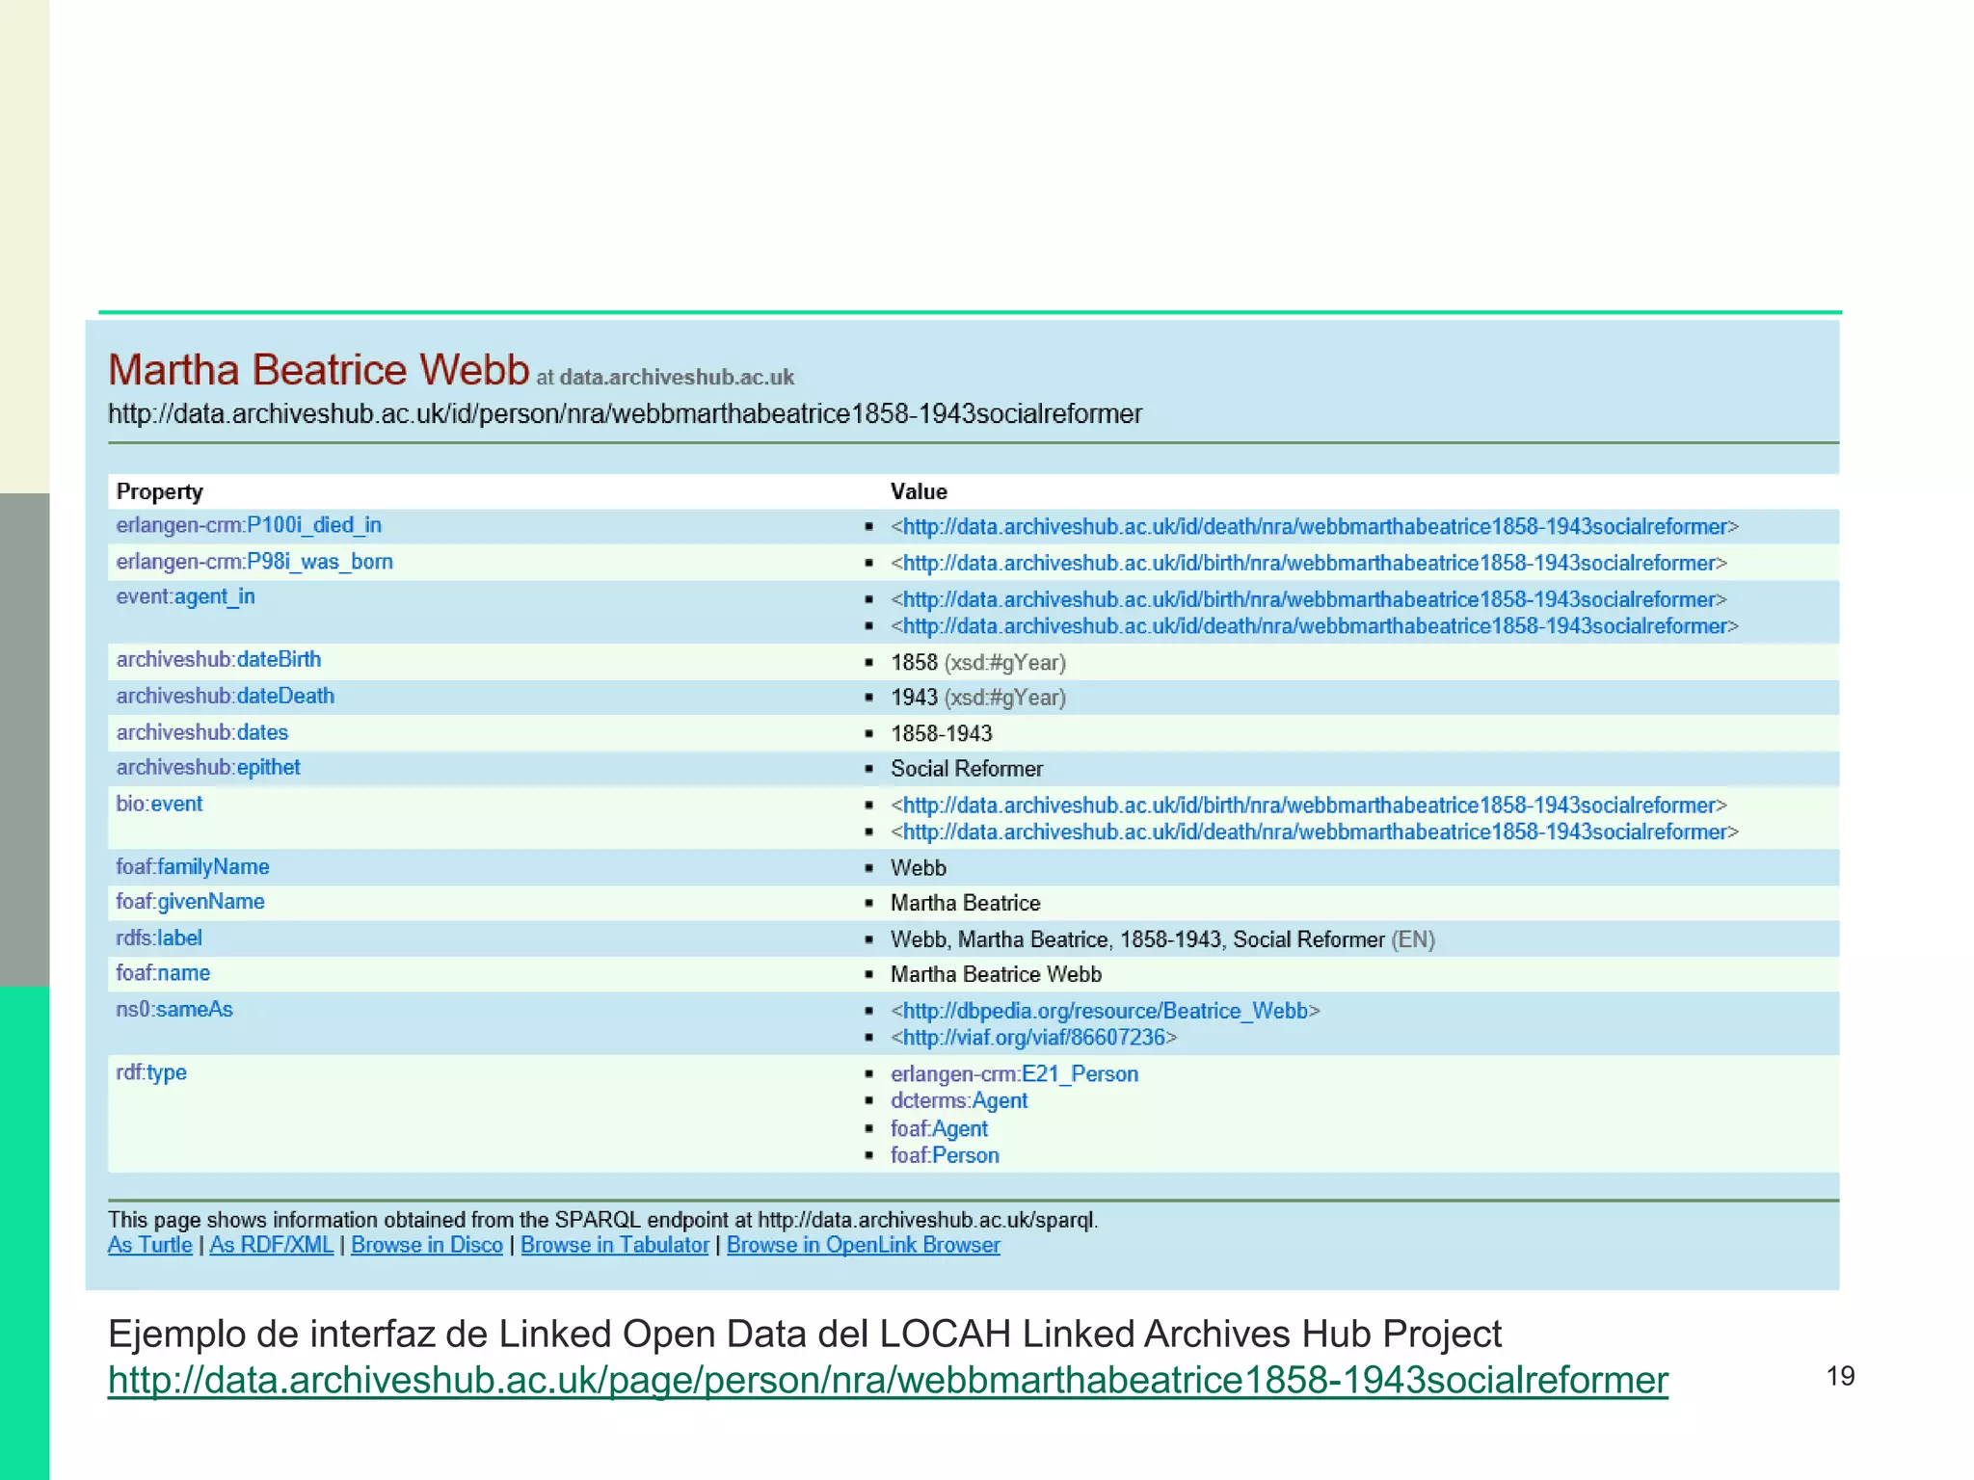The height and width of the screenshot is (1480, 1974).
Task: Open the rdfs:label property link
Action: (159, 938)
